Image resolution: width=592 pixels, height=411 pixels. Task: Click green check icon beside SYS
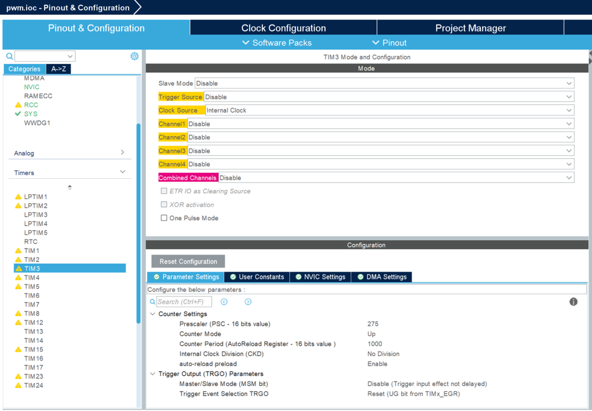(x=18, y=114)
